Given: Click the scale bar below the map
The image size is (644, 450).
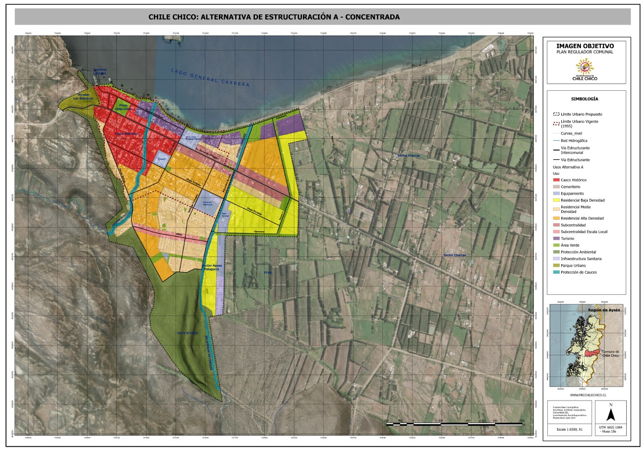Looking at the screenshot, I should [x=454, y=424].
